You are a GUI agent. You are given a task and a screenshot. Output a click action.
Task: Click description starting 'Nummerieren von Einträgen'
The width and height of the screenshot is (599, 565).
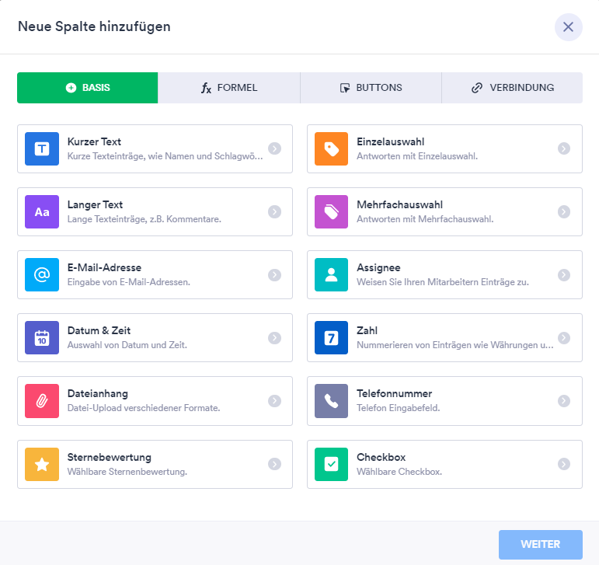(x=455, y=345)
